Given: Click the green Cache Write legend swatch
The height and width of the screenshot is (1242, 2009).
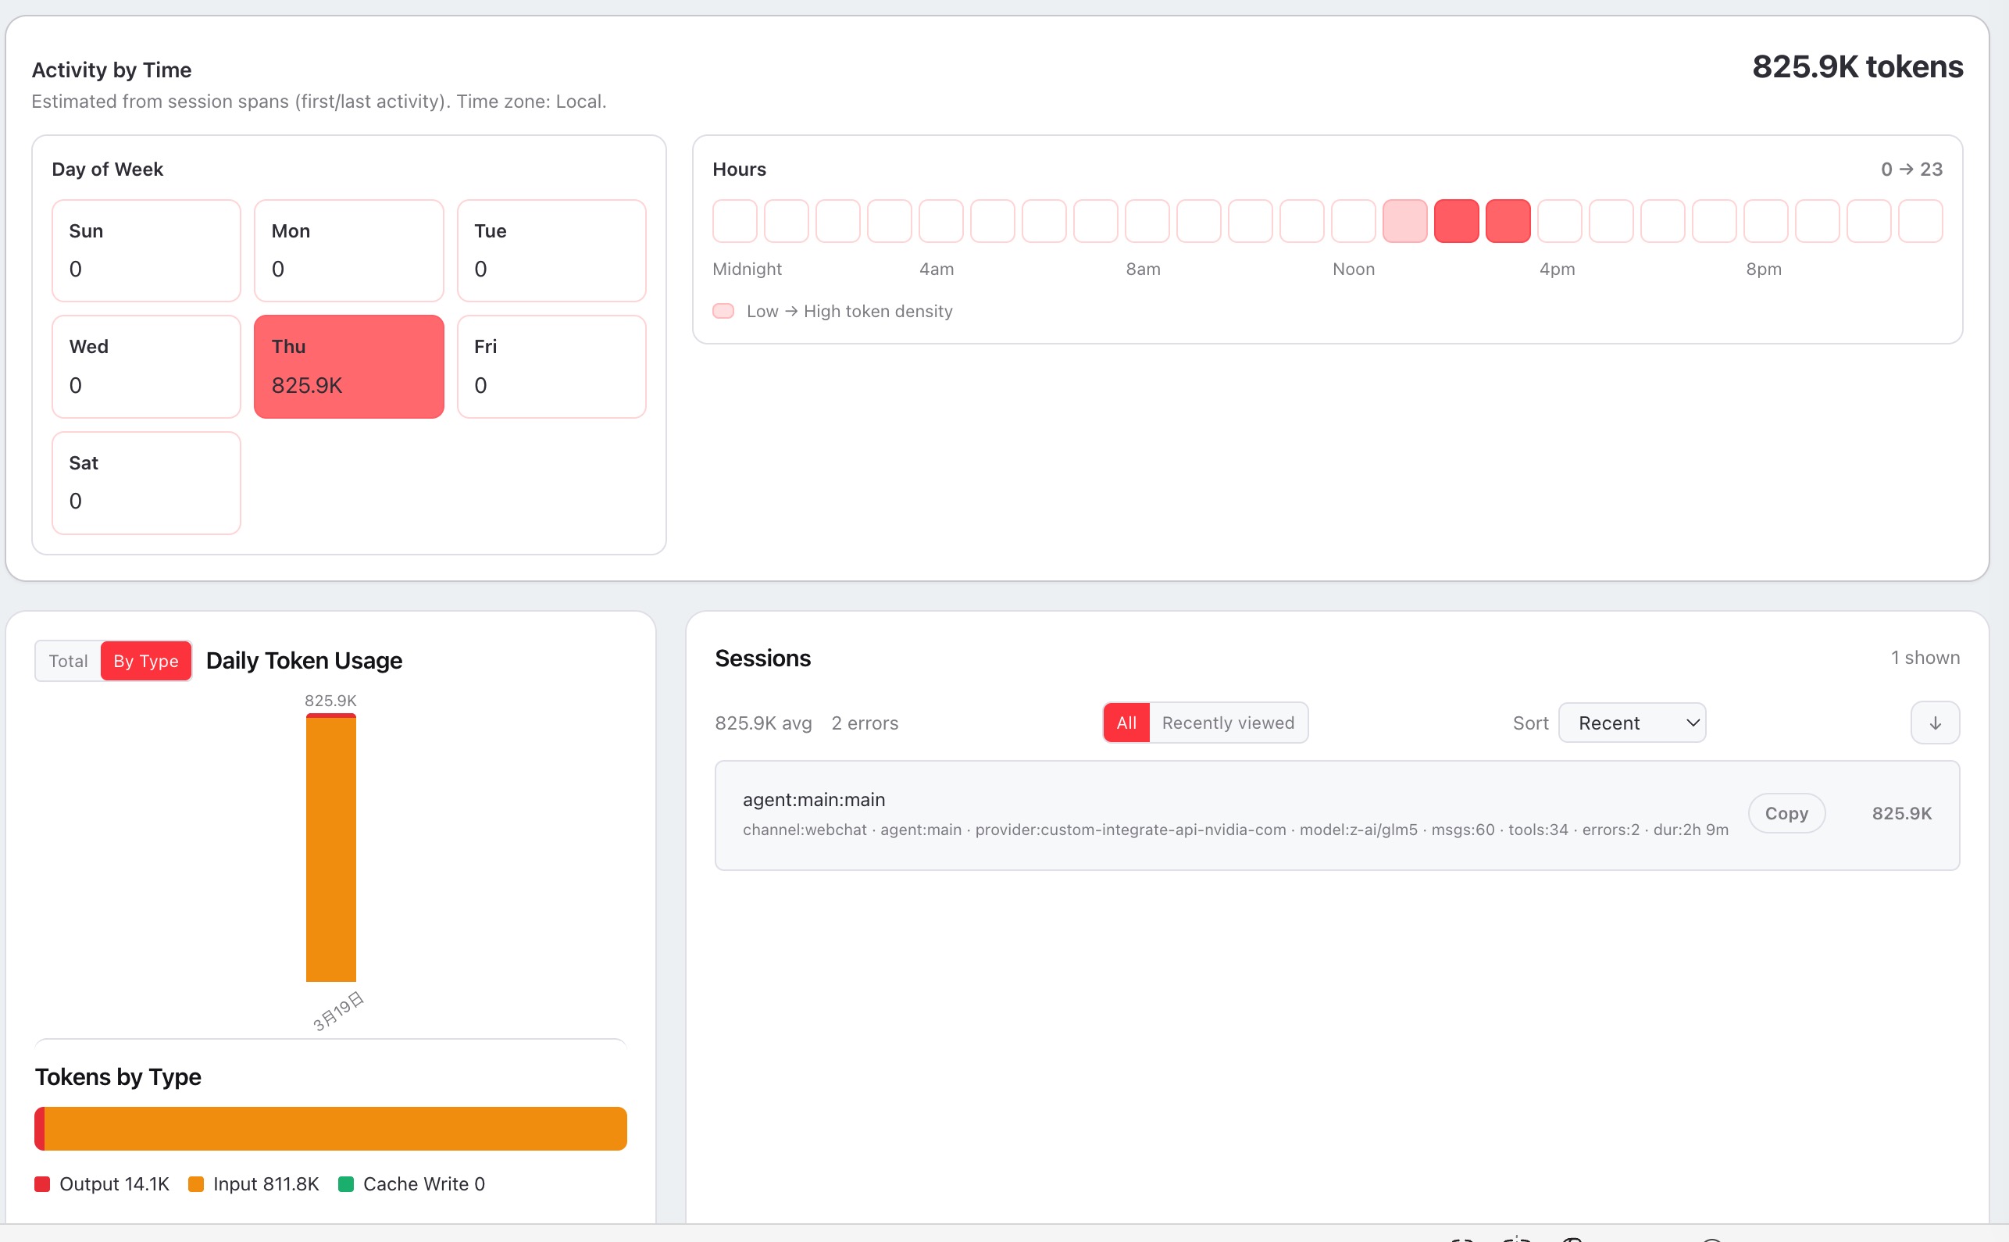Looking at the screenshot, I should click(x=346, y=1183).
